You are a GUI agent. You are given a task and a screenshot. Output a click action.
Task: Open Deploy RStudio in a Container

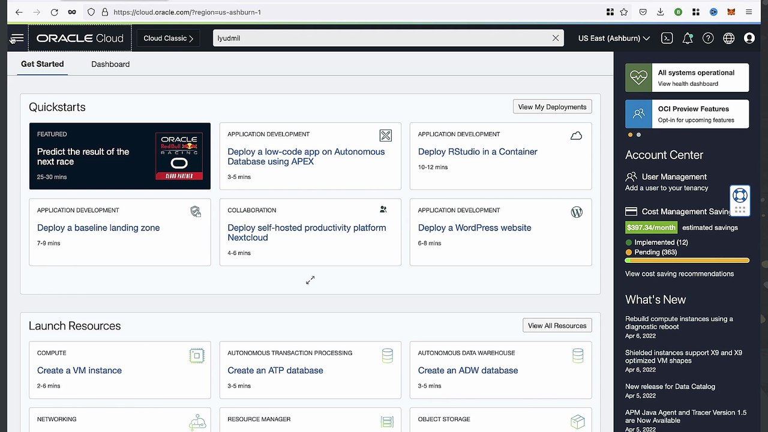pos(478,152)
